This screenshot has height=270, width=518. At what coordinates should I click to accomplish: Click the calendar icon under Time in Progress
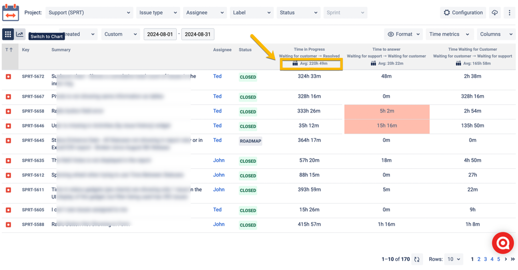pos(295,63)
